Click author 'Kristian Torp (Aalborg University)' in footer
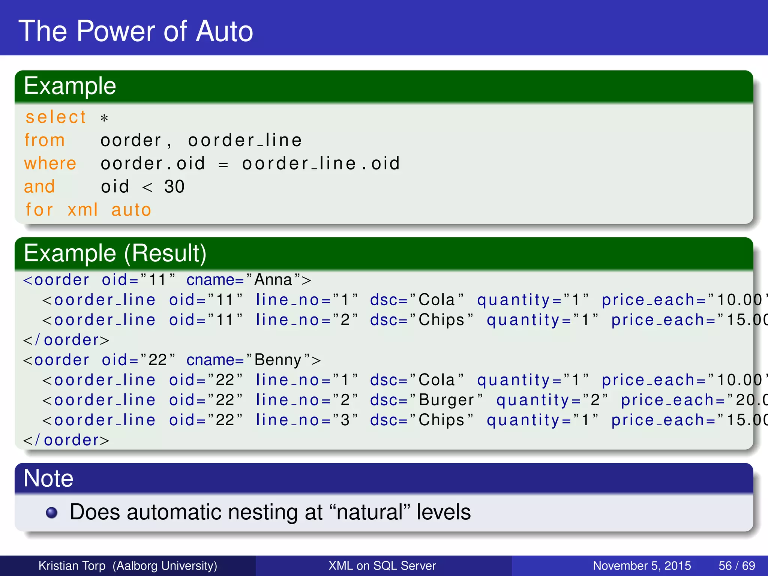The height and width of the screenshot is (576, 768). pos(128,565)
